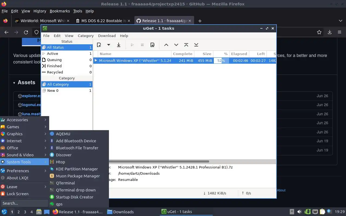Select Recycled status filter
This screenshot has width=346, height=216.
(67, 72)
